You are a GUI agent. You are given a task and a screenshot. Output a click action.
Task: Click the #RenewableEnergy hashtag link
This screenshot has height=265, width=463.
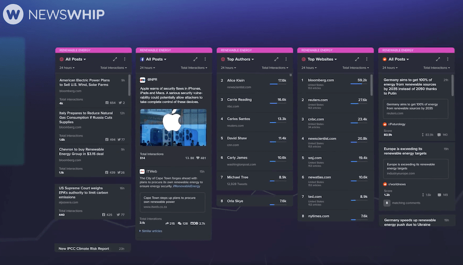pyautogui.click(x=187, y=186)
